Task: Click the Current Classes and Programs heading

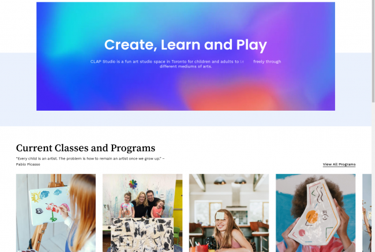Action: [86, 148]
